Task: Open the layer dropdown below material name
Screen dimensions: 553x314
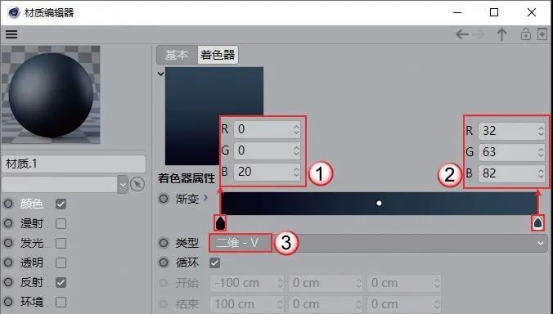Action: [x=123, y=184]
